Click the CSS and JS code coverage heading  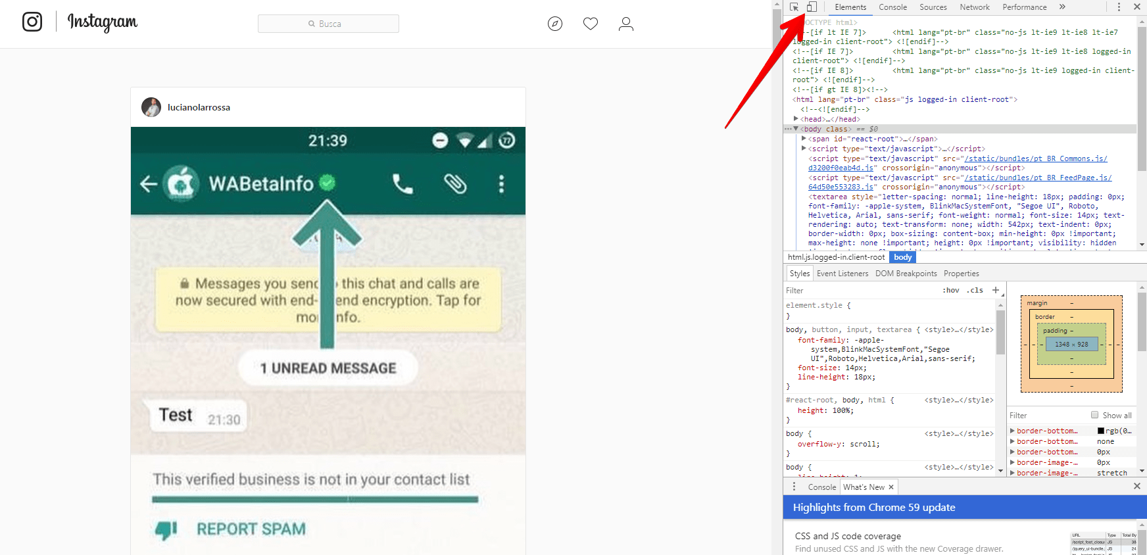pos(848,537)
